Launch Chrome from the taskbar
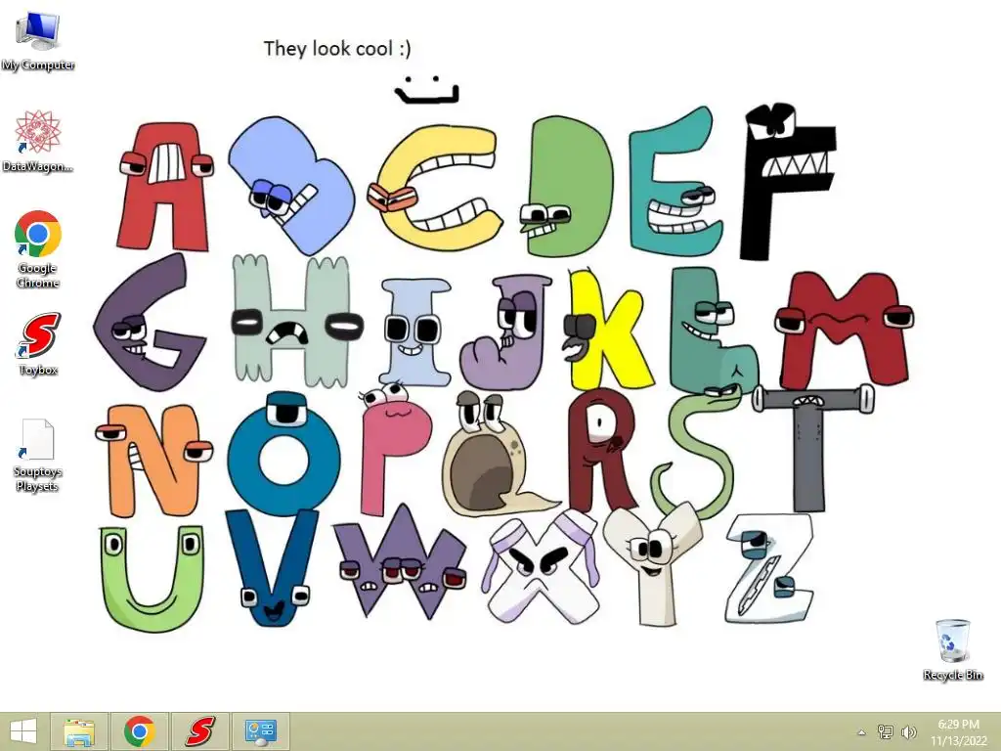The width and height of the screenshot is (1001, 751). [140, 731]
